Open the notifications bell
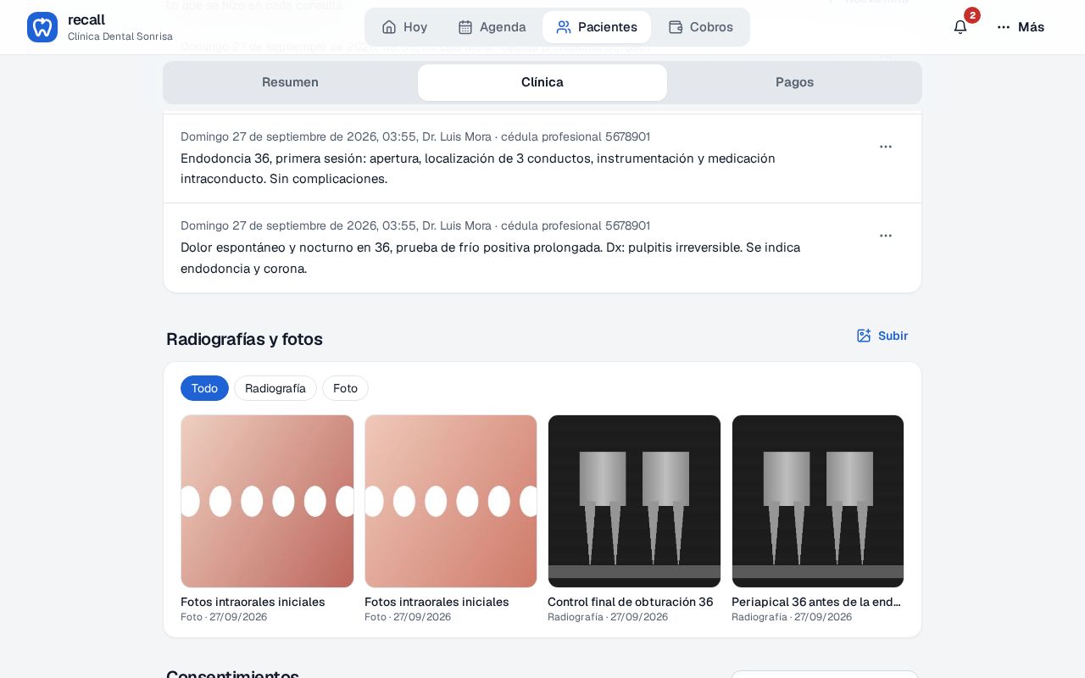1085x678 pixels. point(960,27)
